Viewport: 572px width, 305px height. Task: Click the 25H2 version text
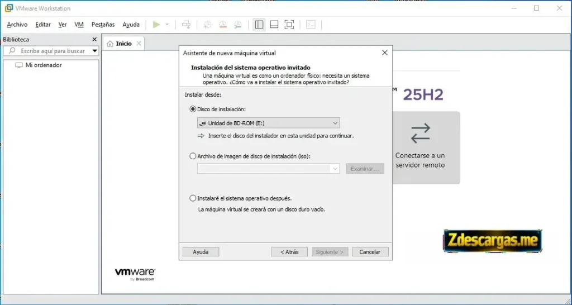point(423,95)
